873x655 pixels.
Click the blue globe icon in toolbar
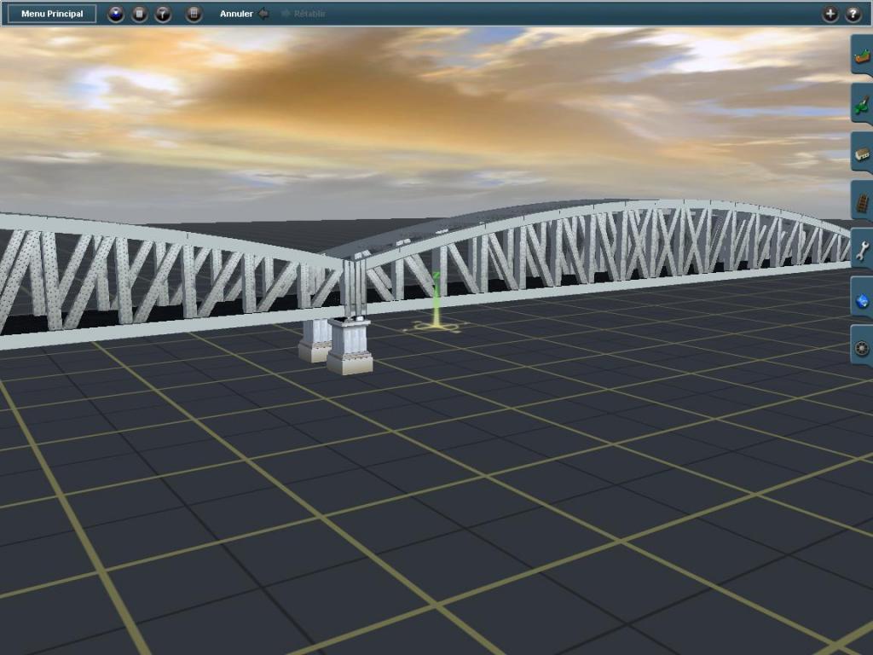(x=116, y=14)
